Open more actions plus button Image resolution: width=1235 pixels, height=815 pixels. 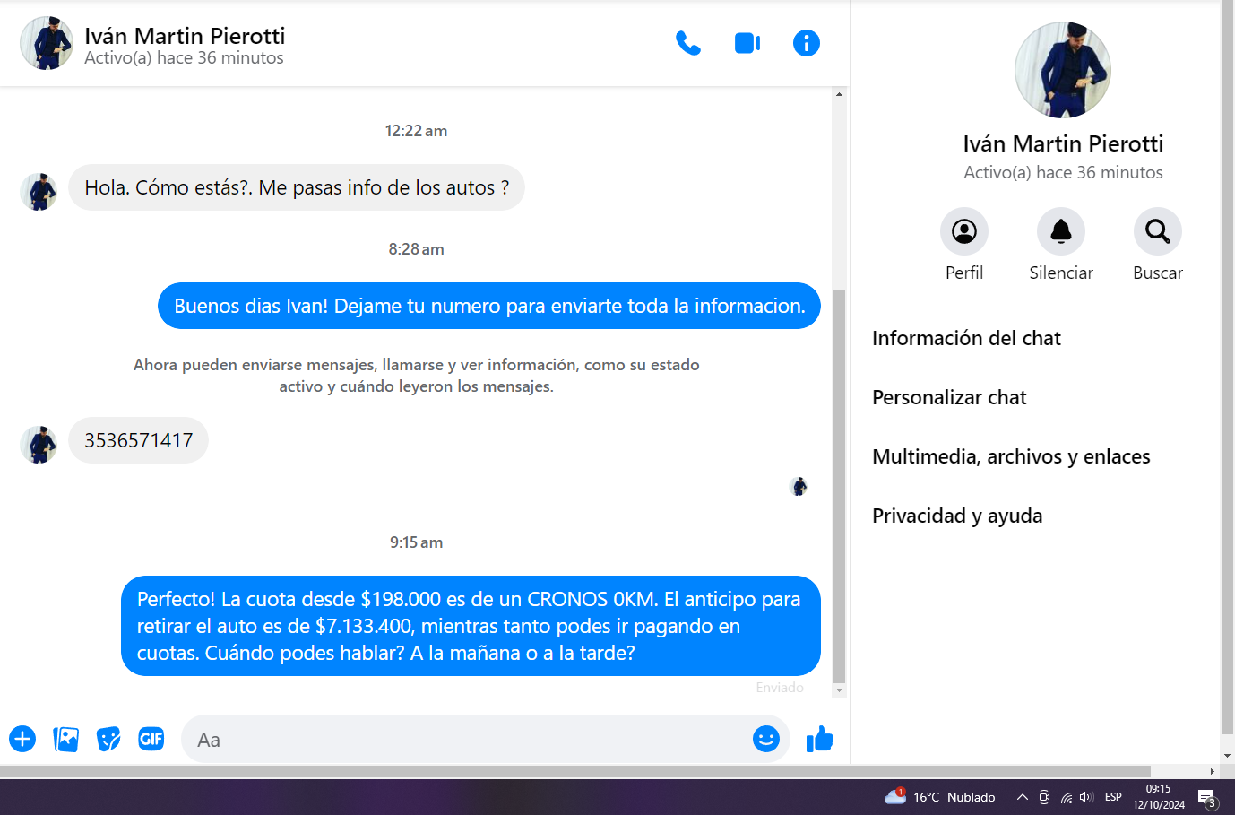coord(22,739)
